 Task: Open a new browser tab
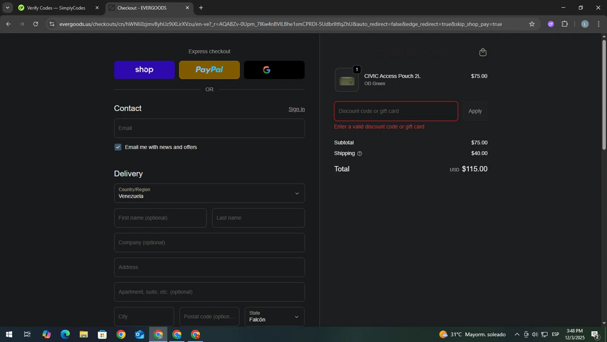pyautogui.click(x=201, y=8)
